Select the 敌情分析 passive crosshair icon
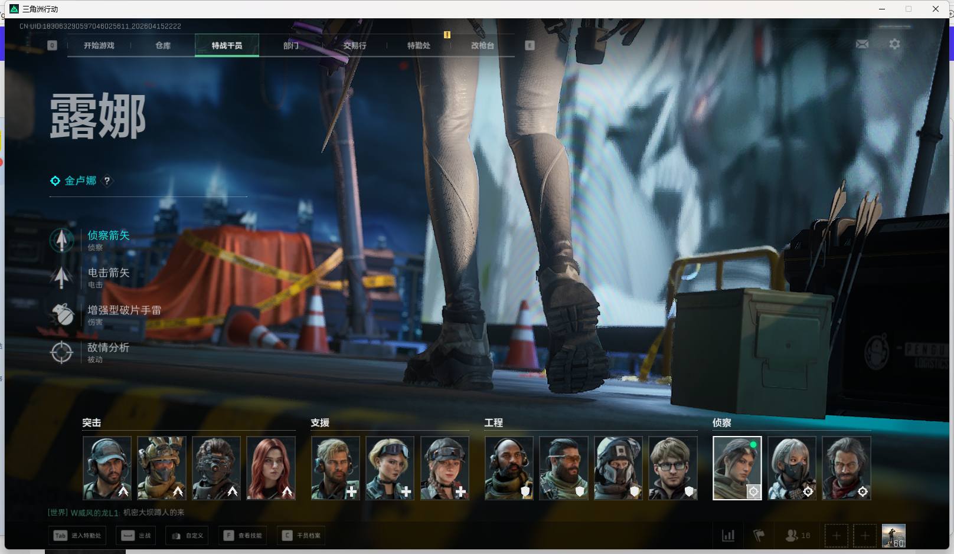This screenshot has height=554, width=954. (61, 352)
